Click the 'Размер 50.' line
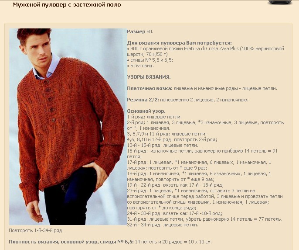 140,31
